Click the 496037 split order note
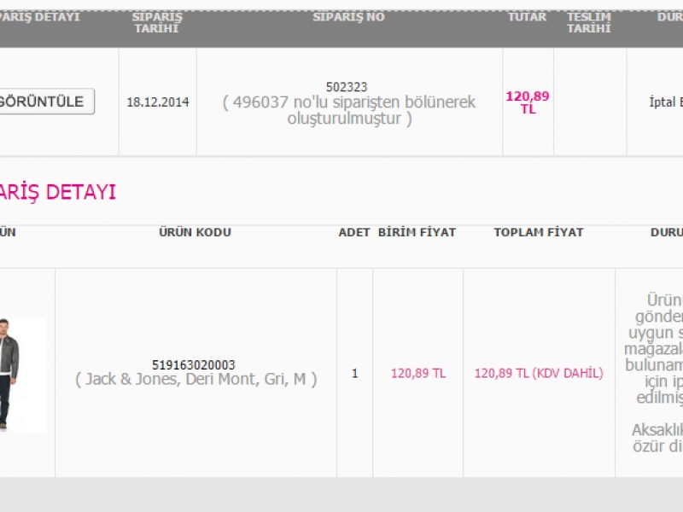This screenshot has width=683, height=512. point(349,110)
